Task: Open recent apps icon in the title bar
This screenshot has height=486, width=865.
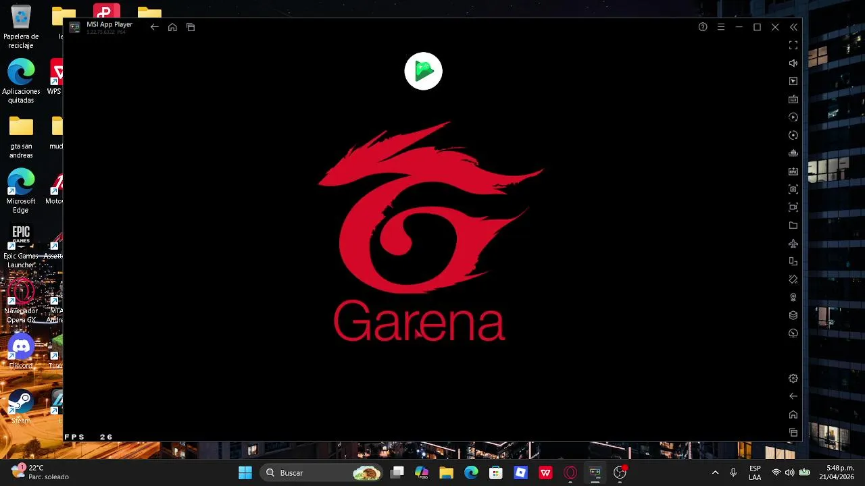Action: pos(191,27)
